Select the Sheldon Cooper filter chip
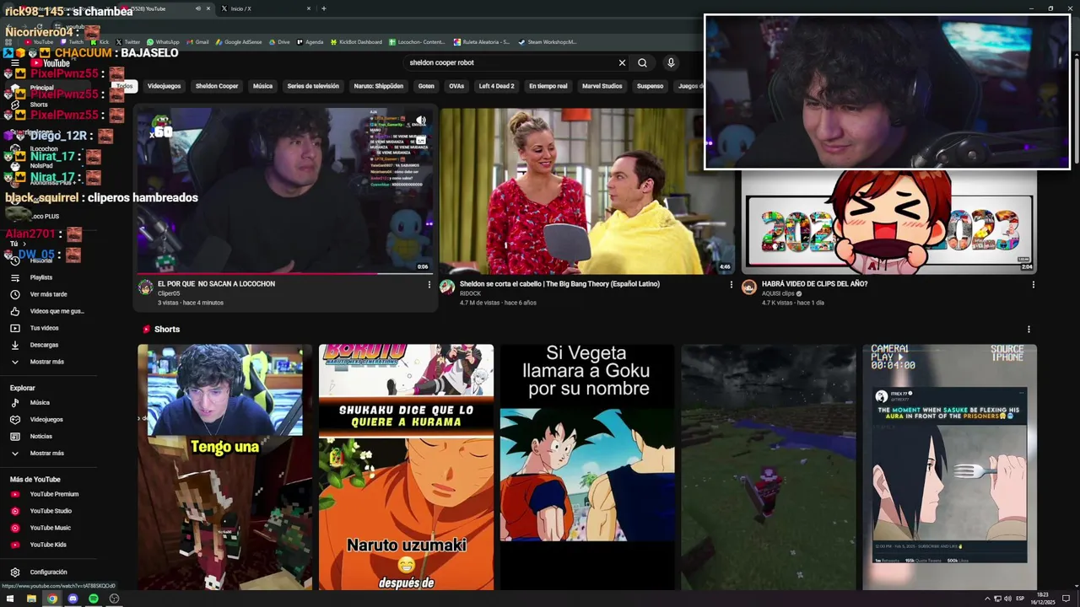1080x607 pixels. click(217, 86)
